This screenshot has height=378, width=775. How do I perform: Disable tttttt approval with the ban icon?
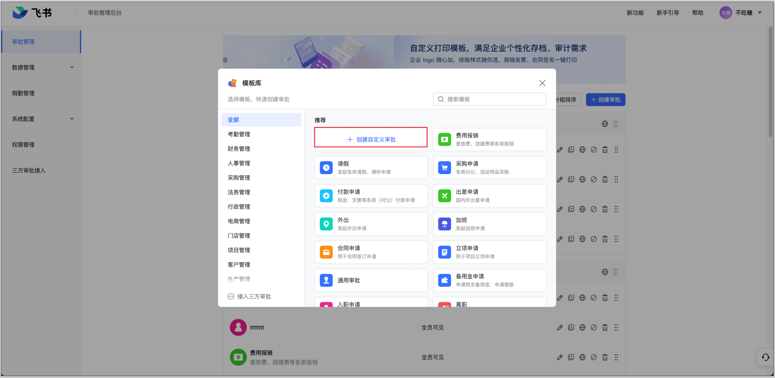[x=594, y=328]
